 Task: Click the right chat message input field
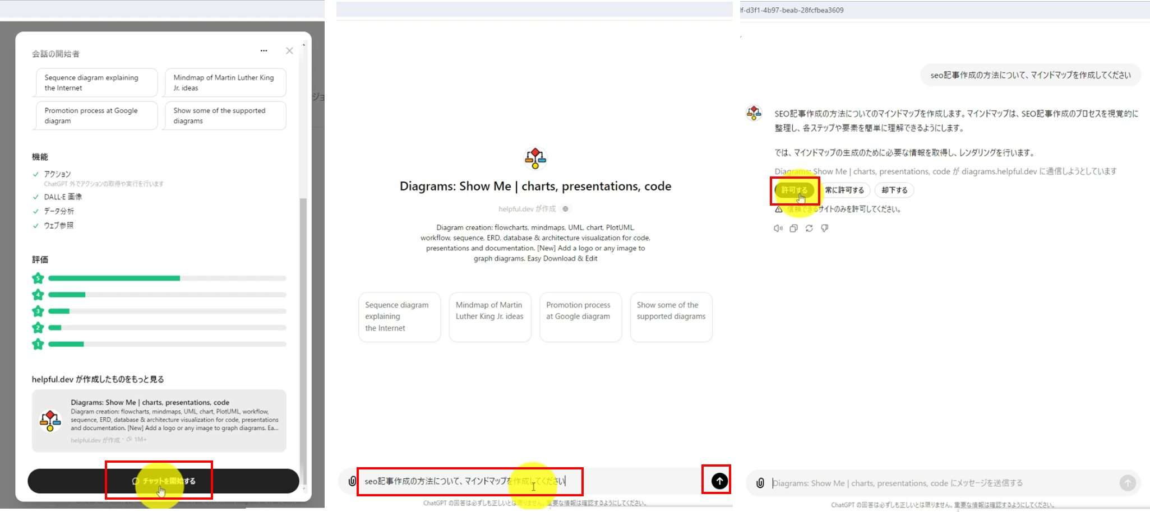[942, 483]
